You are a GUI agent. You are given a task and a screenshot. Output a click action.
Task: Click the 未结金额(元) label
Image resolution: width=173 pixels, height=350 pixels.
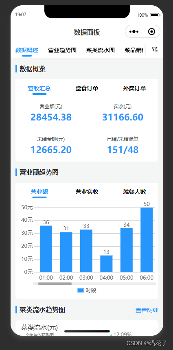click(x=51, y=139)
